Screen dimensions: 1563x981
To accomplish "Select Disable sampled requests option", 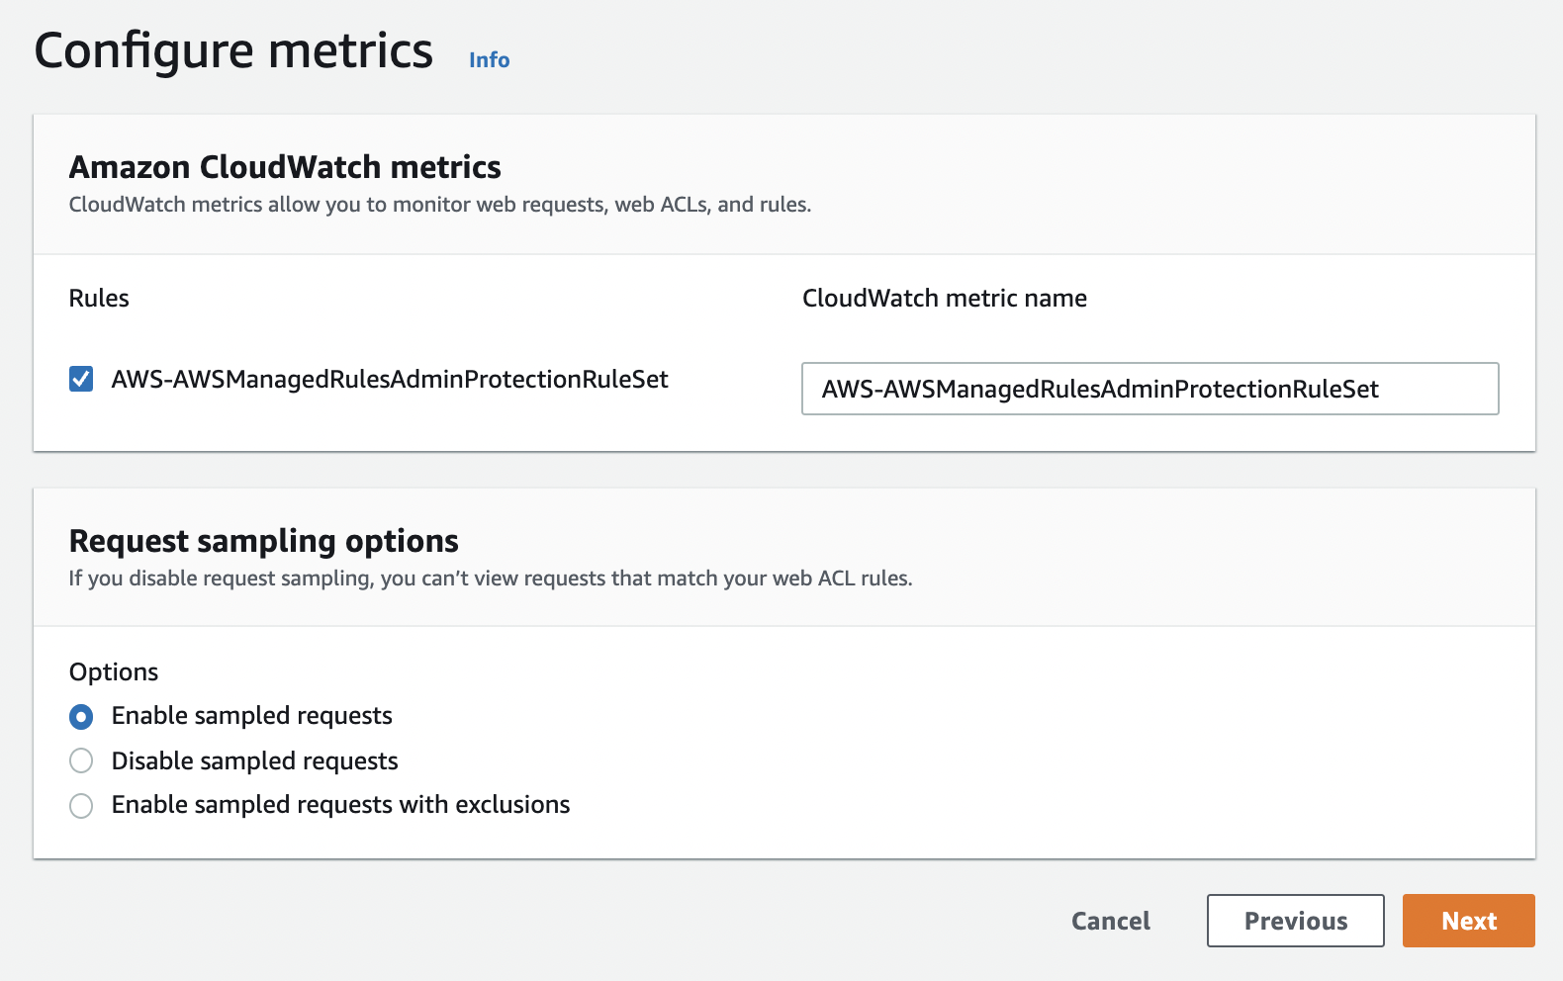I will tap(81, 760).
